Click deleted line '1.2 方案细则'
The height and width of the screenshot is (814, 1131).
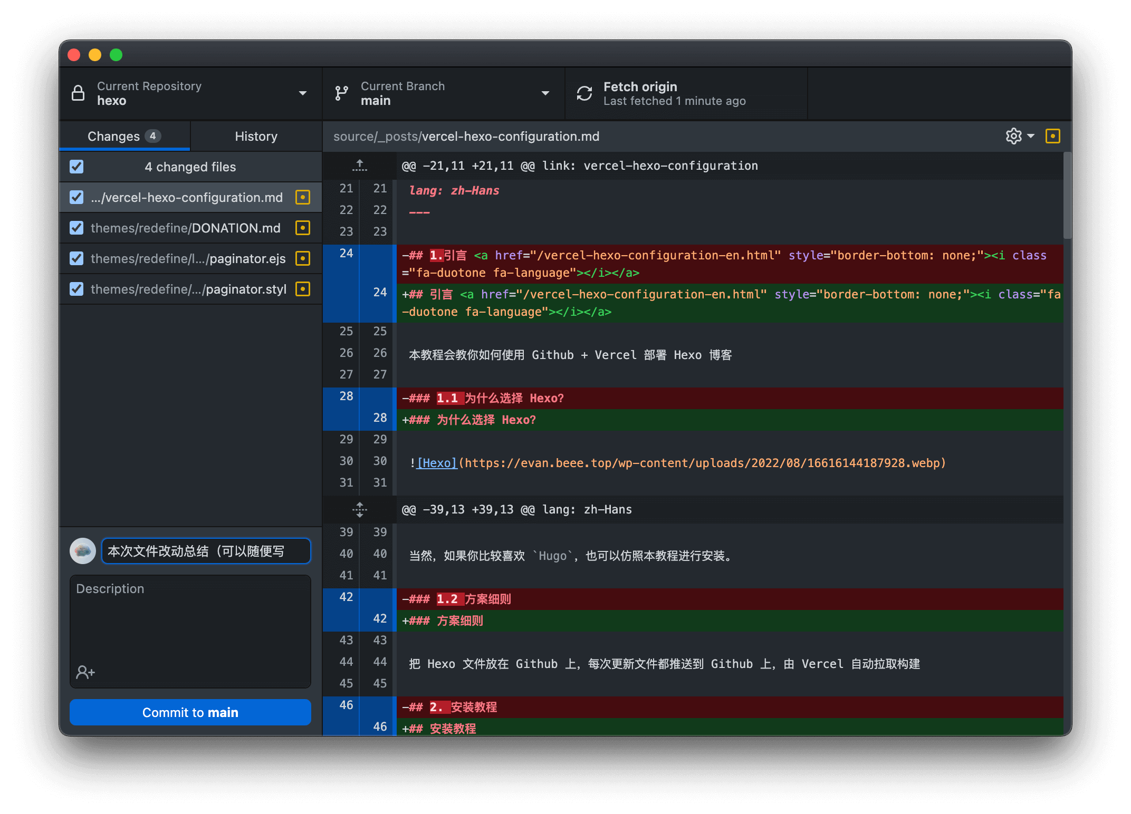coord(730,599)
